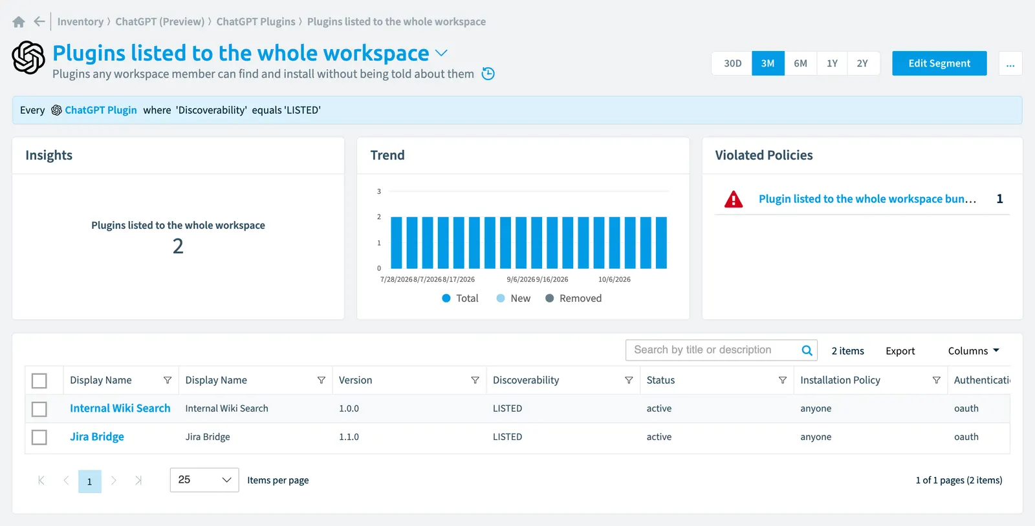Toggle the New legend series
Image resolution: width=1035 pixels, height=526 pixels.
(513, 299)
